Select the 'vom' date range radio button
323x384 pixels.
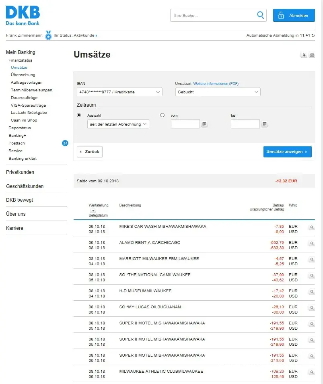tap(163, 115)
